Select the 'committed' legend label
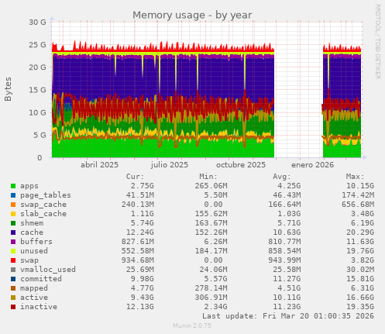Screen dimensions: 385x334 pyautogui.click(x=41, y=279)
